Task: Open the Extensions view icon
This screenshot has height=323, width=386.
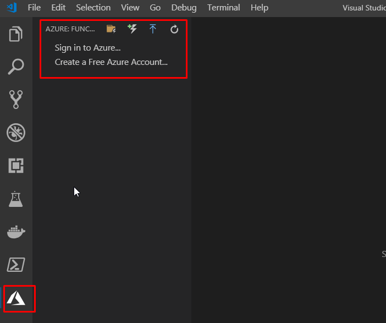Action: (16, 166)
